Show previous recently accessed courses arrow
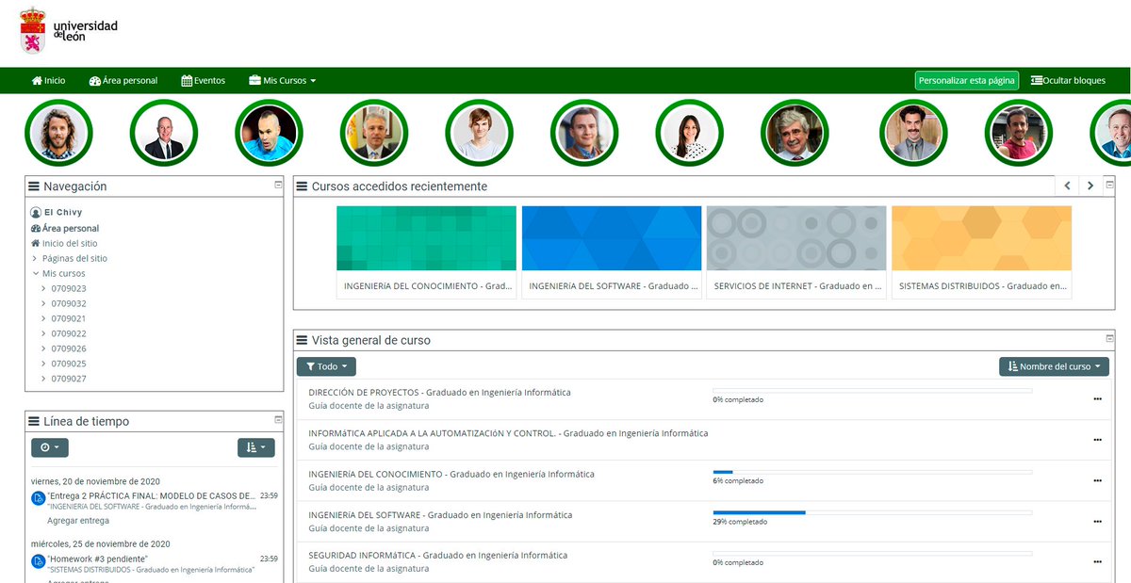This screenshot has height=583, width=1131. 1067,186
